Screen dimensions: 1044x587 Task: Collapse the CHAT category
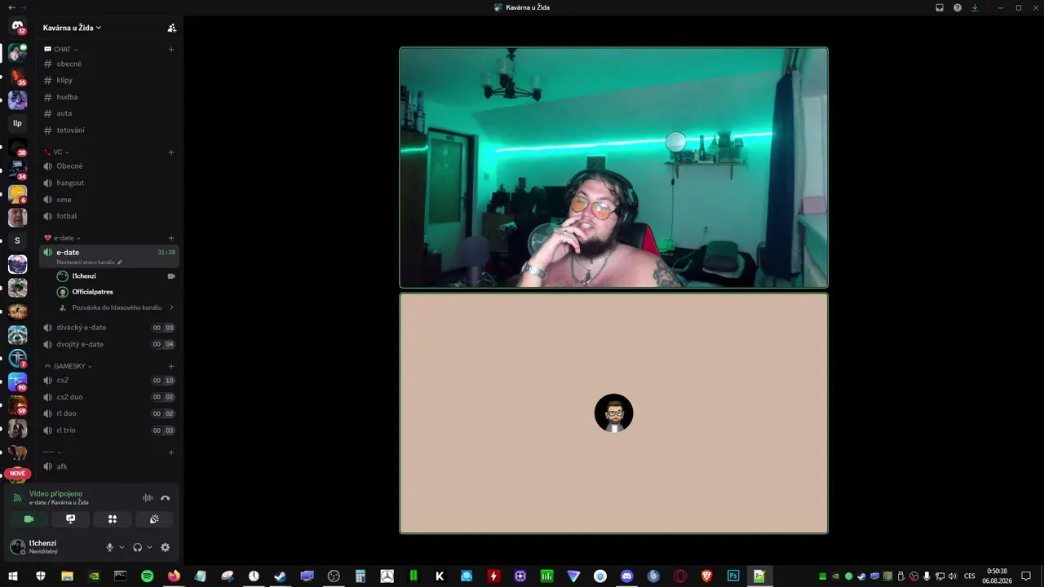pos(62,50)
